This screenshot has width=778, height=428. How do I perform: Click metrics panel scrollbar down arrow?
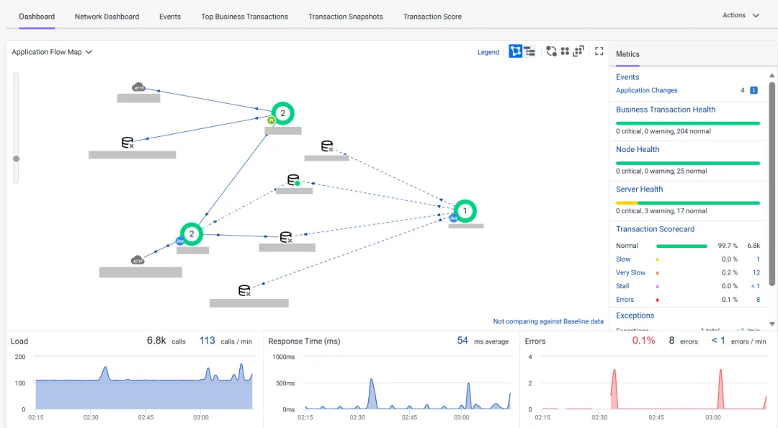pos(772,324)
